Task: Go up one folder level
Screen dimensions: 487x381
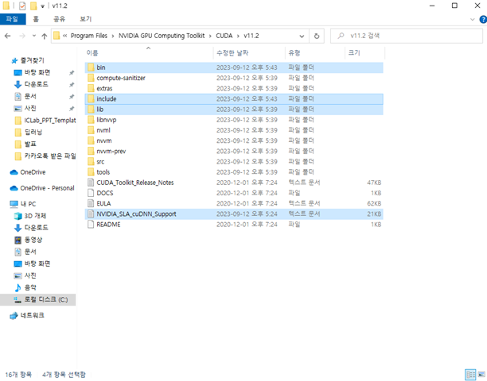Action: click(44, 37)
